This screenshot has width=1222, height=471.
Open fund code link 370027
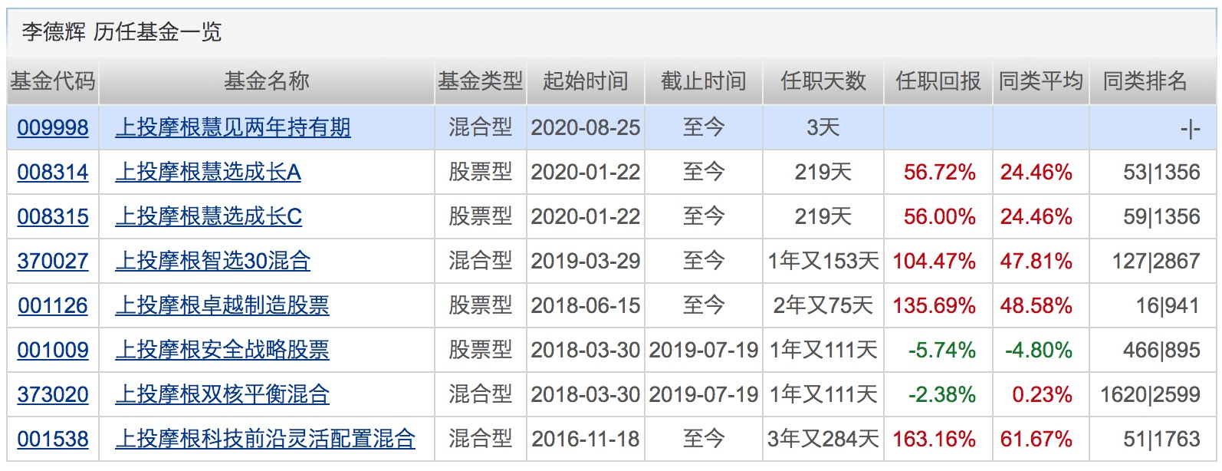click(x=53, y=261)
